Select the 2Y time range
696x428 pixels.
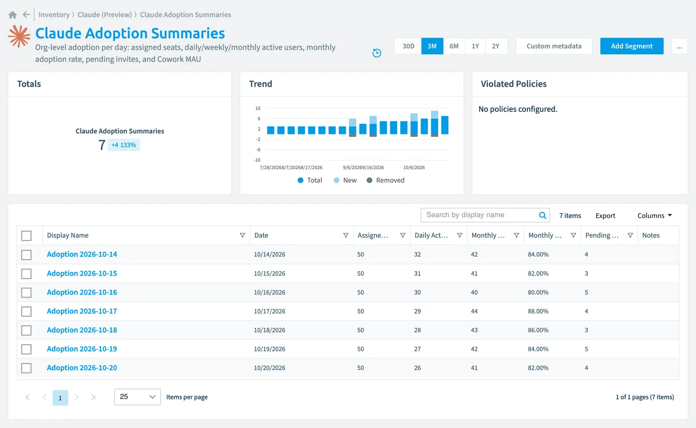pyautogui.click(x=496, y=46)
